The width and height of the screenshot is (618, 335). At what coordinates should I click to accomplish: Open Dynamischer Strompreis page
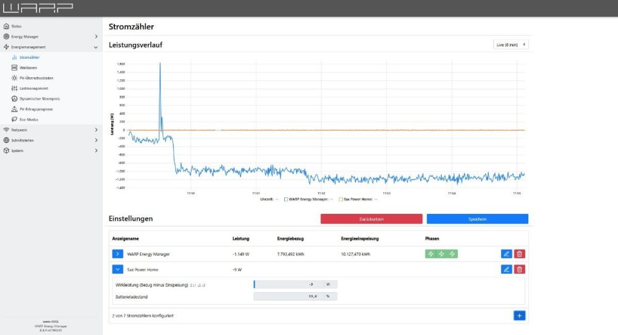(39, 99)
